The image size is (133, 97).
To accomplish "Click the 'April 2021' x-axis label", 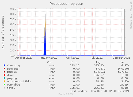I will (72, 58).
